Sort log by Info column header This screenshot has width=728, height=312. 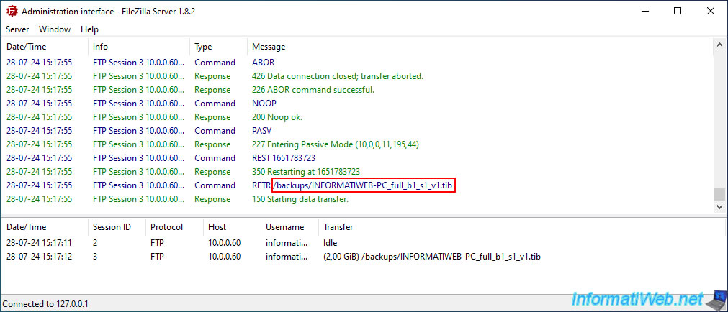[139, 47]
